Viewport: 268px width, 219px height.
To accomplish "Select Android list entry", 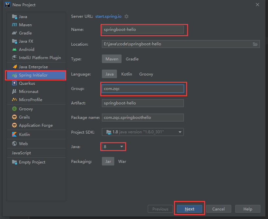I will pos(36,50).
